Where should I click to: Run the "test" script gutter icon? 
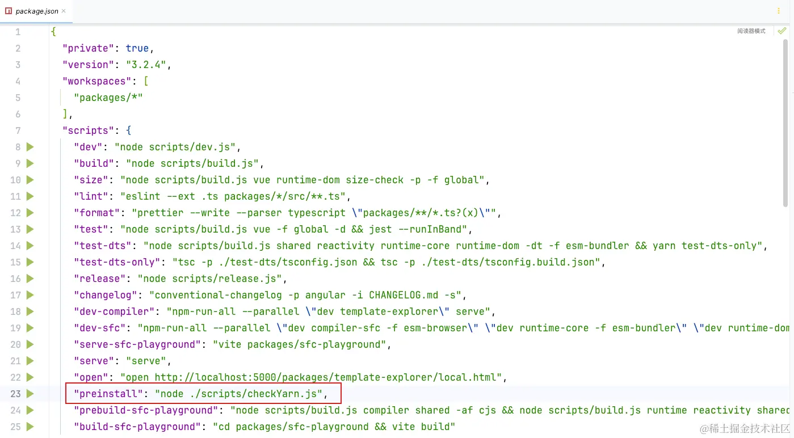pyautogui.click(x=30, y=229)
